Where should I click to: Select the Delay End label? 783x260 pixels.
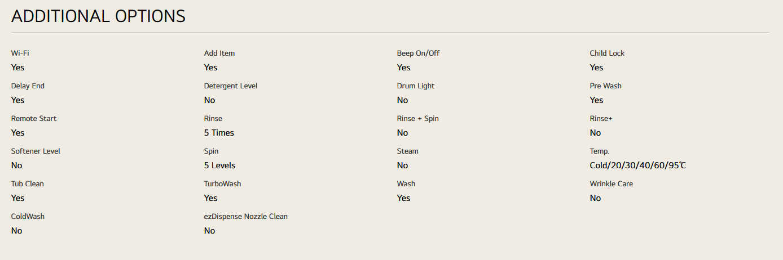(28, 86)
